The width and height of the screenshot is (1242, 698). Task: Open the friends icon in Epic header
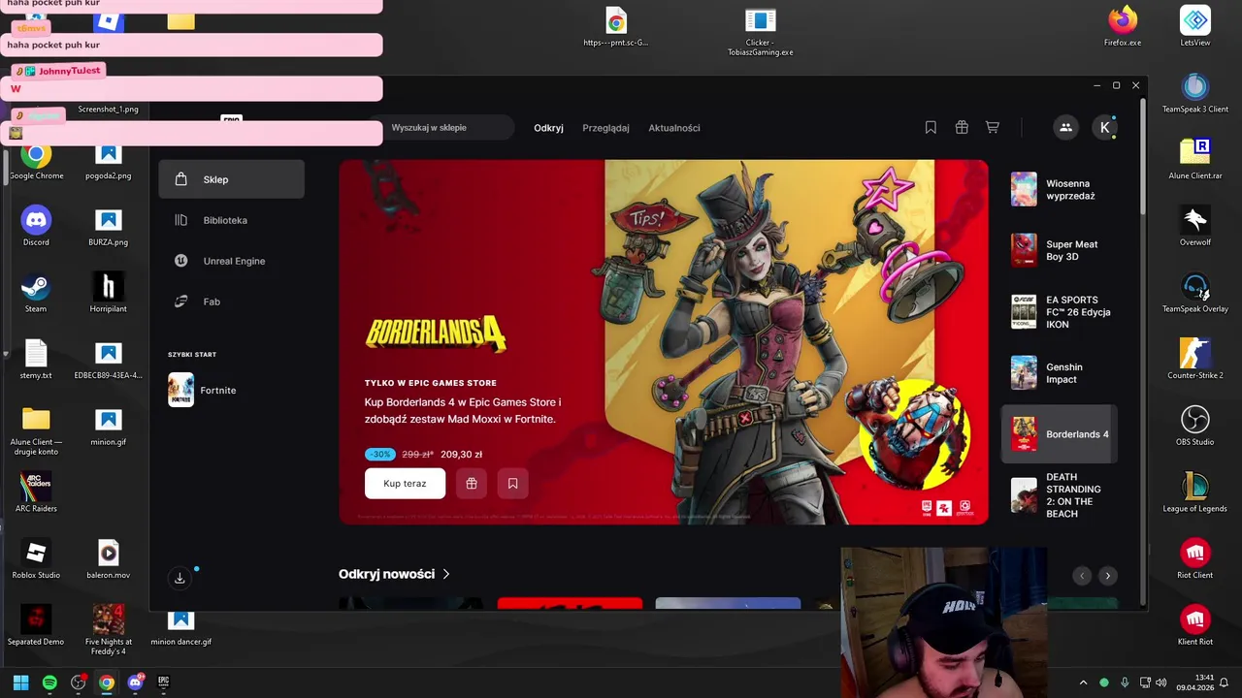click(x=1065, y=127)
